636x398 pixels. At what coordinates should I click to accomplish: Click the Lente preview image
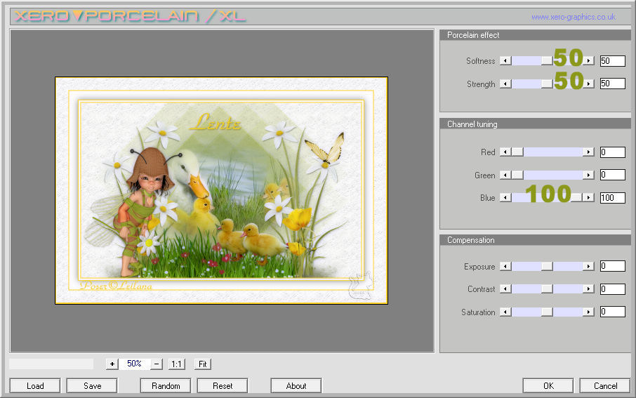(x=221, y=190)
